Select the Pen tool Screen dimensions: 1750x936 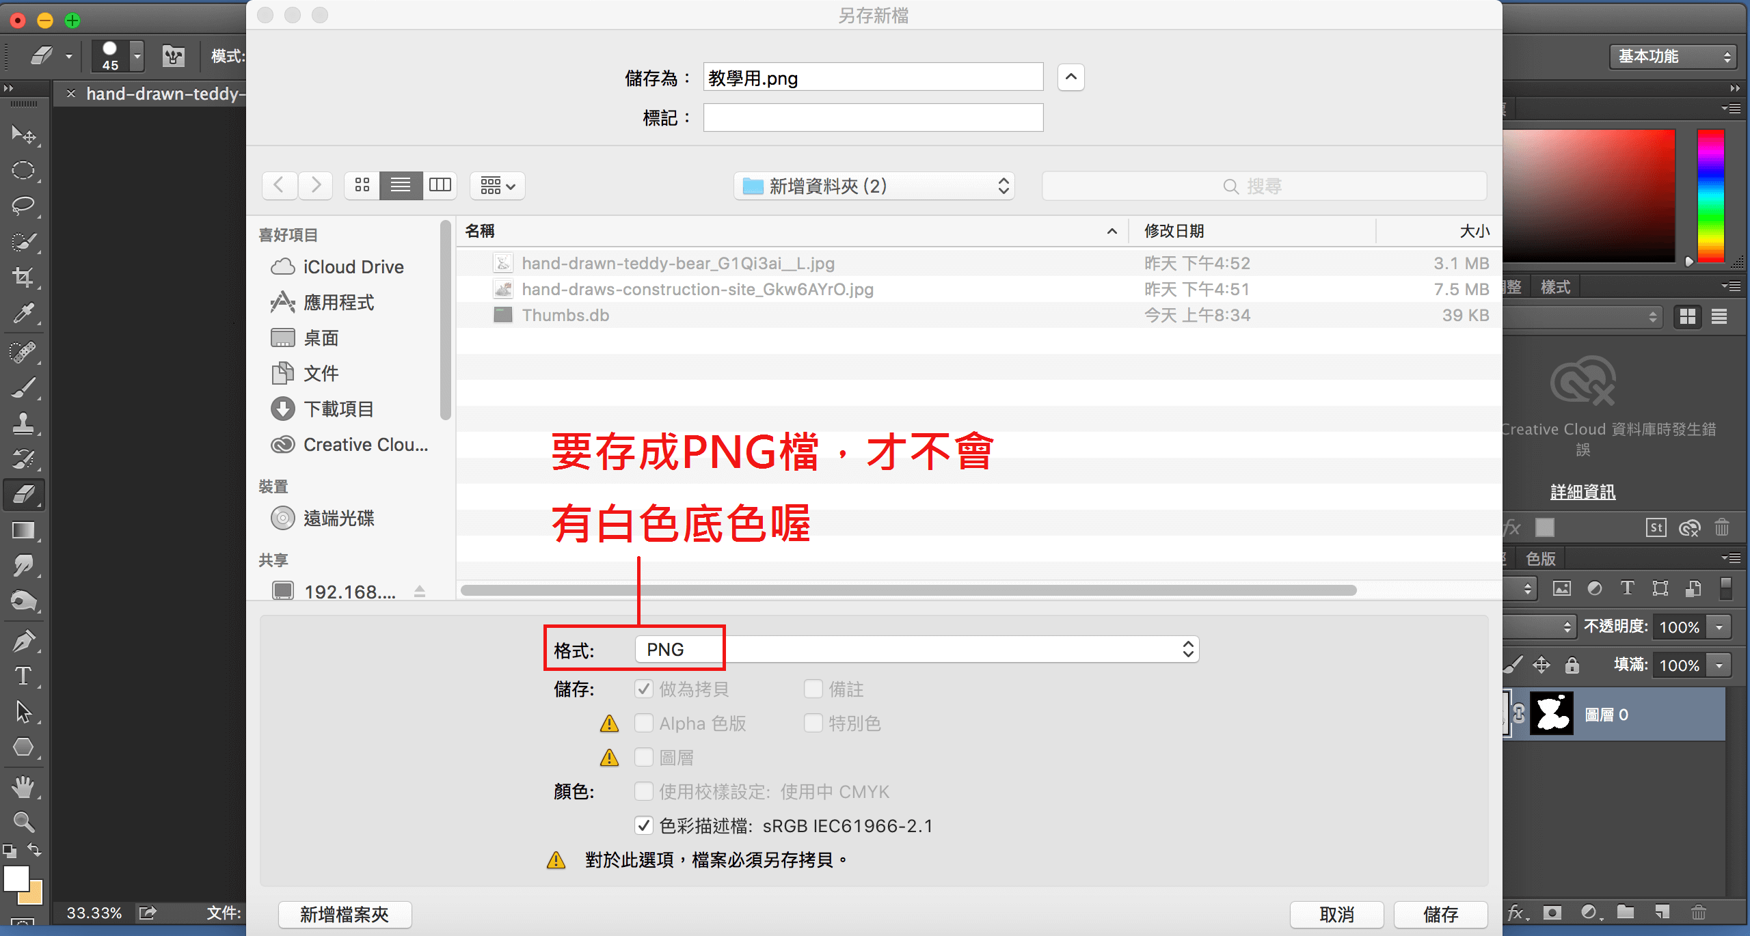(x=23, y=640)
